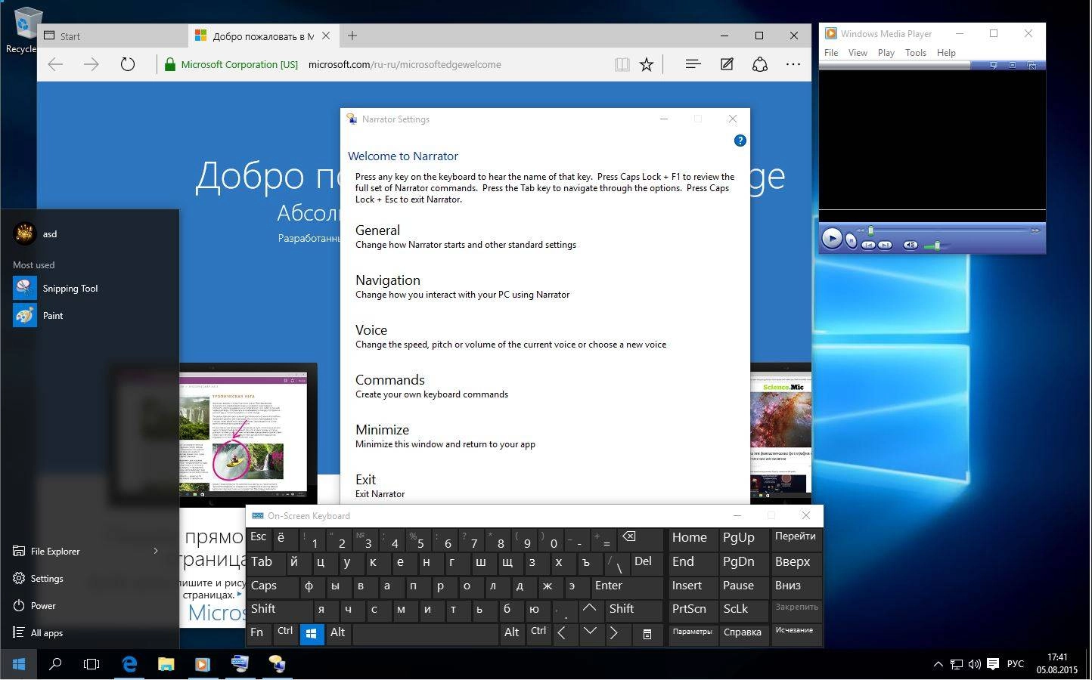The image size is (1092, 680).
Task: Select Minimize option in Narrator Settings
Action: pyautogui.click(x=445, y=436)
